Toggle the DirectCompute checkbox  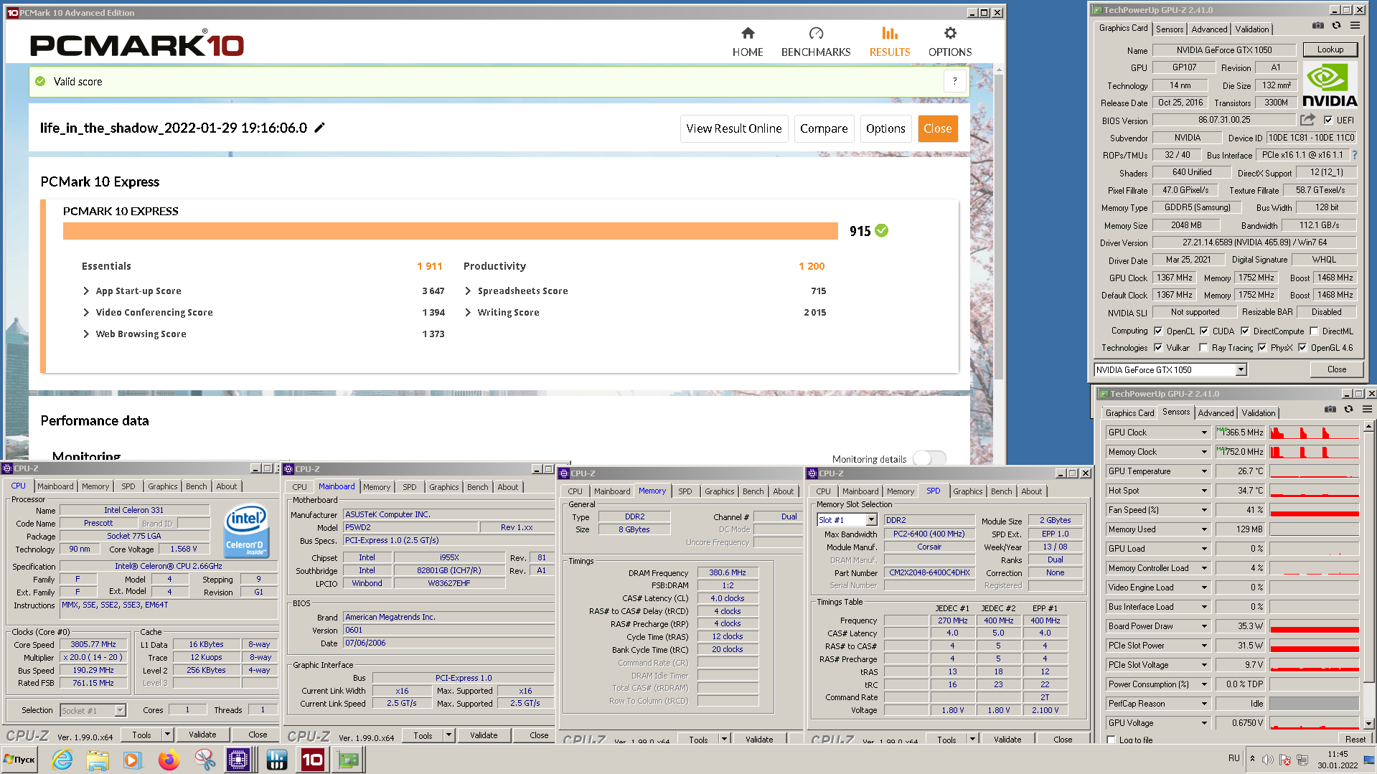(x=1245, y=331)
